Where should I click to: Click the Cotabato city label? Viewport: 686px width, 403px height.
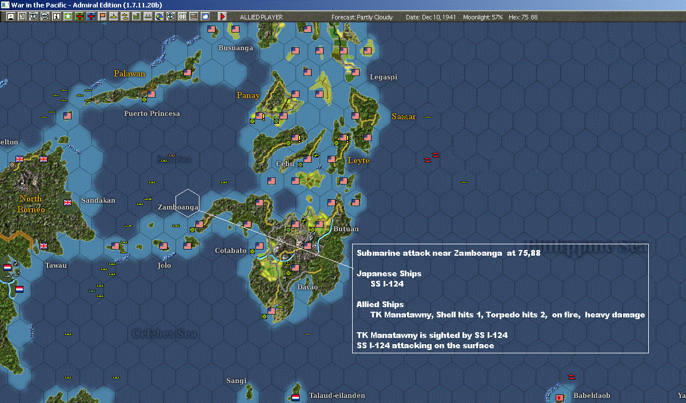point(230,251)
